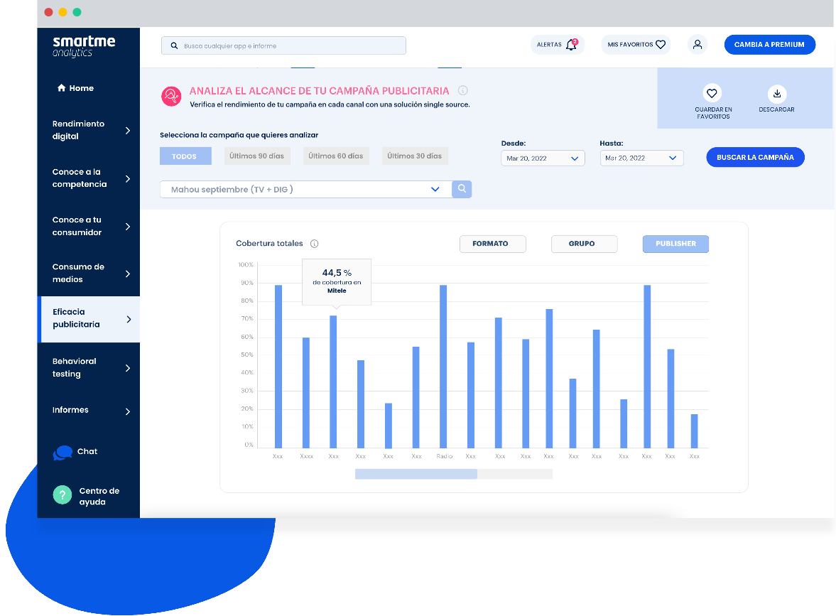836x616 pixels.
Task: Select the Últimos 30 días filter
Action: click(x=414, y=156)
